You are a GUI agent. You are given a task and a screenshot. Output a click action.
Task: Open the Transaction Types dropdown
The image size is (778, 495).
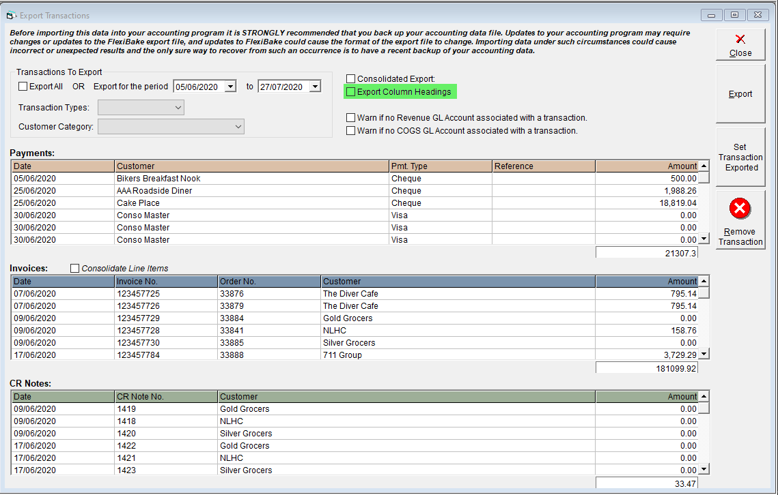[141, 108]
